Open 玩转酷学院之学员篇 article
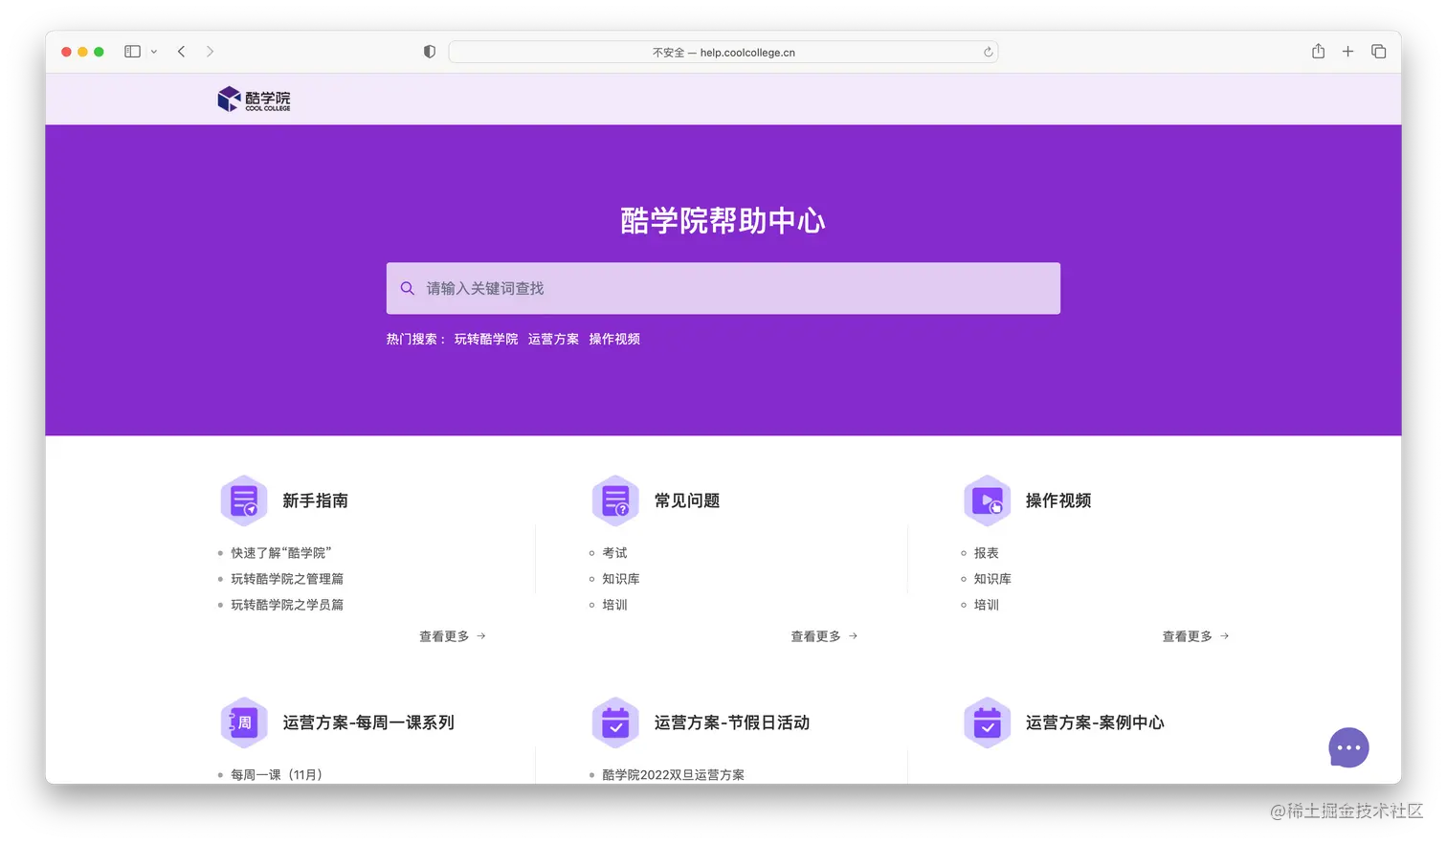The width and height of the screenshot is (1447, 844). tap(287, 605)
